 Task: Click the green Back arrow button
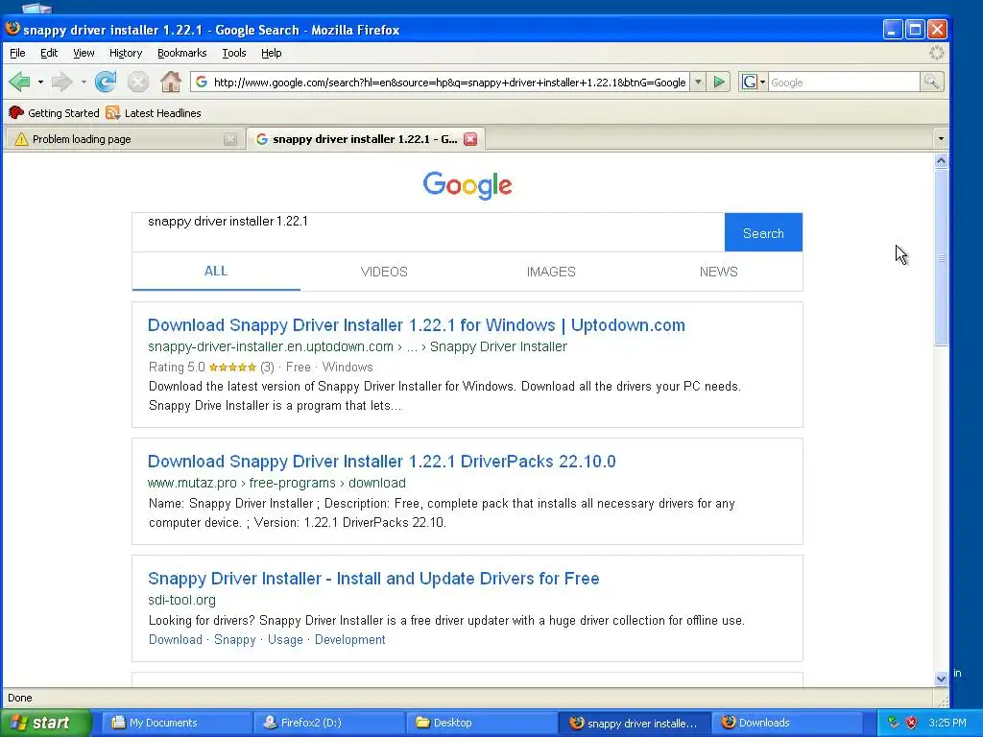pos(19,82)
